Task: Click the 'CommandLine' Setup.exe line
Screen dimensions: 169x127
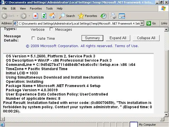Action: point(71,65)
